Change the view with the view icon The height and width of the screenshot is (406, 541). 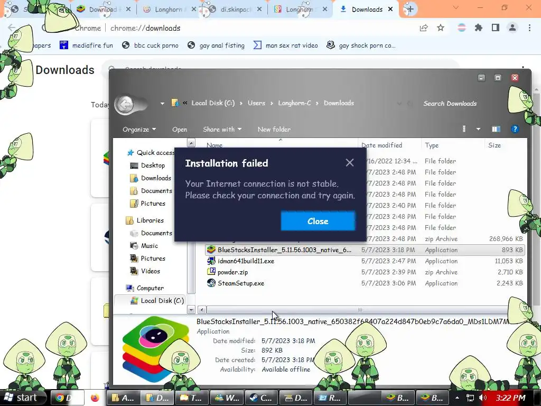464,129
